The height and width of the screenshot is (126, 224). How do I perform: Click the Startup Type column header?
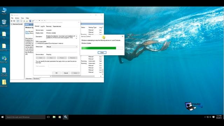92,27
